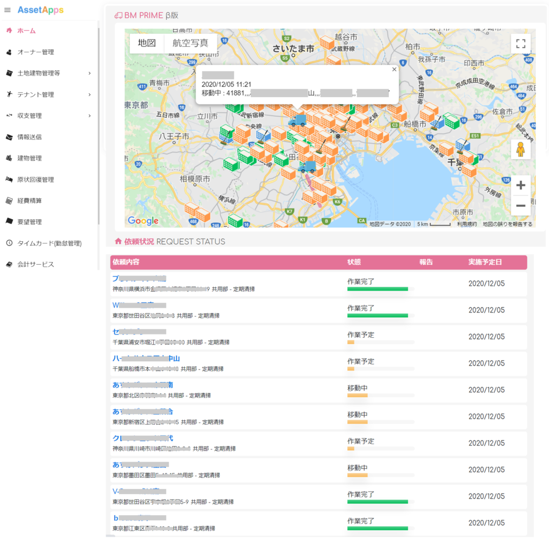The image size is (549, 543).
Task: Click the 依頼状況 house icon
Action: coord(118,241)
